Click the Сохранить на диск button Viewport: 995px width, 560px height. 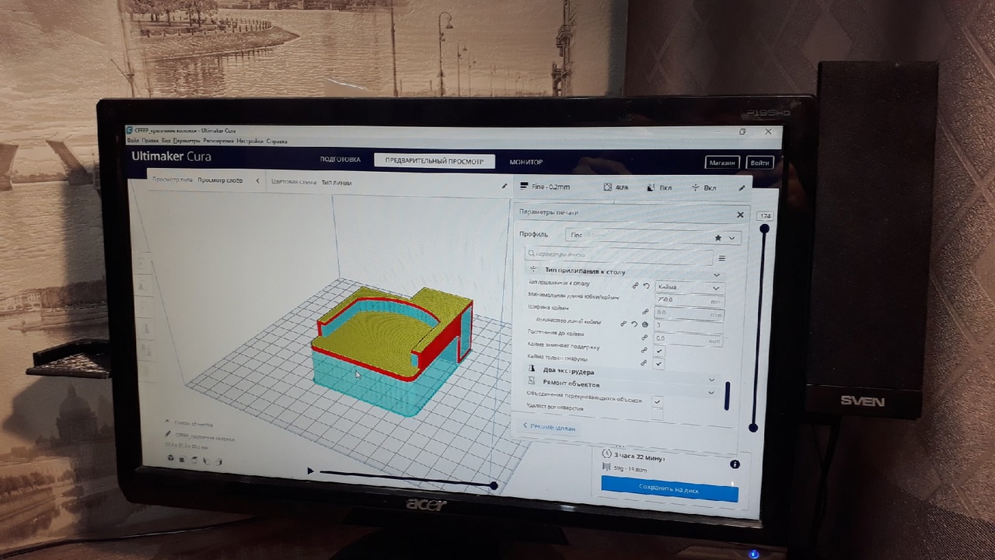pyautogui.click(x=669, y=488)
